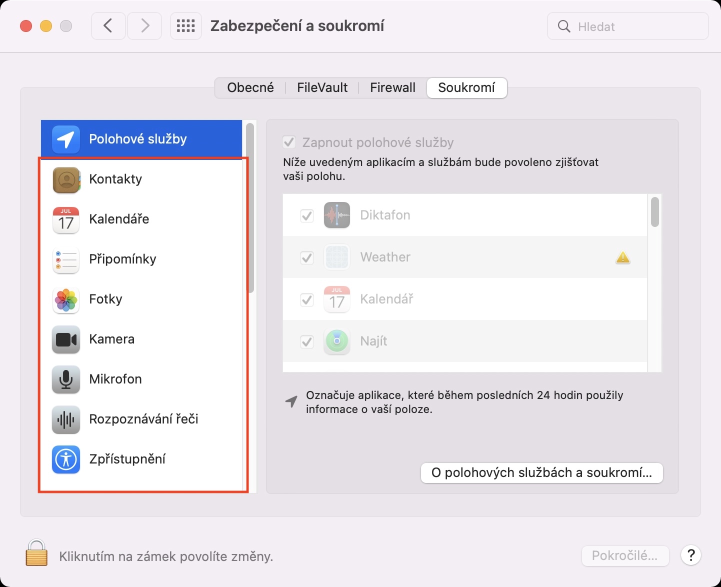Viewport: 721px width, 587px height.
Task: Uncheck Diktafon location access
Action: click(x=306, y=215)
